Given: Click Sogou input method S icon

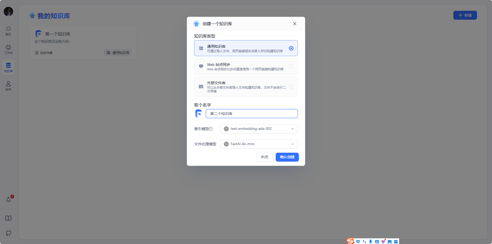Looking at the screenshot, I should click(350, 241).
